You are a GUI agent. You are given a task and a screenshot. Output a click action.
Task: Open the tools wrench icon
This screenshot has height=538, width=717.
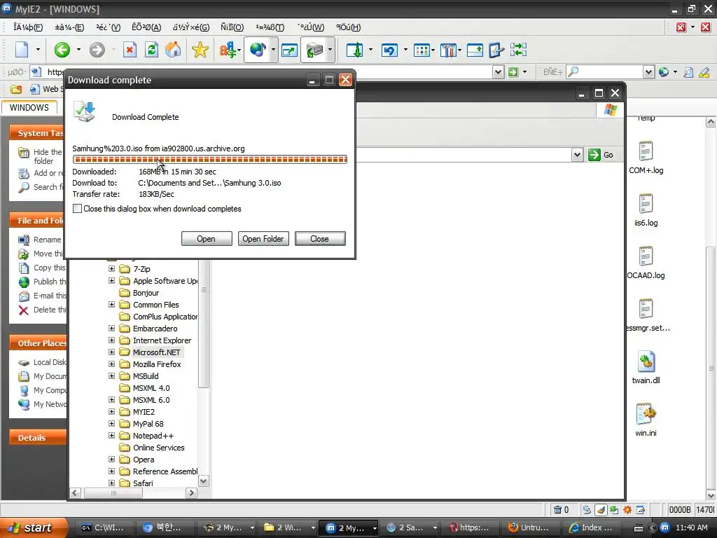coord(449,50)
